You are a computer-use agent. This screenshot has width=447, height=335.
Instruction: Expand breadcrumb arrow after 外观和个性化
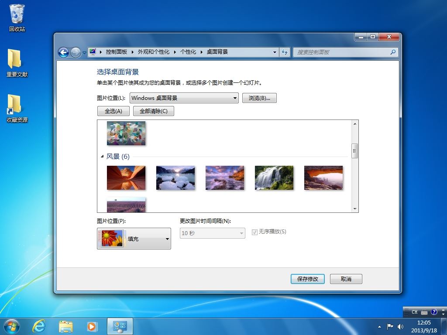pos(175,52)
